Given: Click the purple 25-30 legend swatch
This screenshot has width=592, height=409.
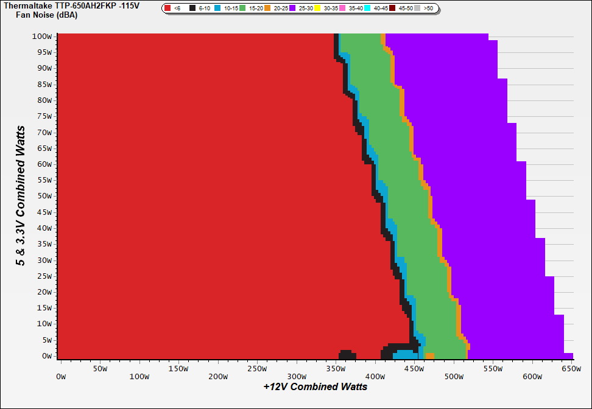Looking at the screenshot, I should [x=292, y=9].
